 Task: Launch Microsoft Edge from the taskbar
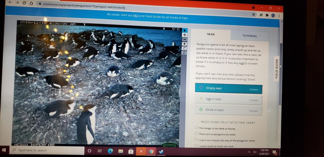(x=110, y=151)
